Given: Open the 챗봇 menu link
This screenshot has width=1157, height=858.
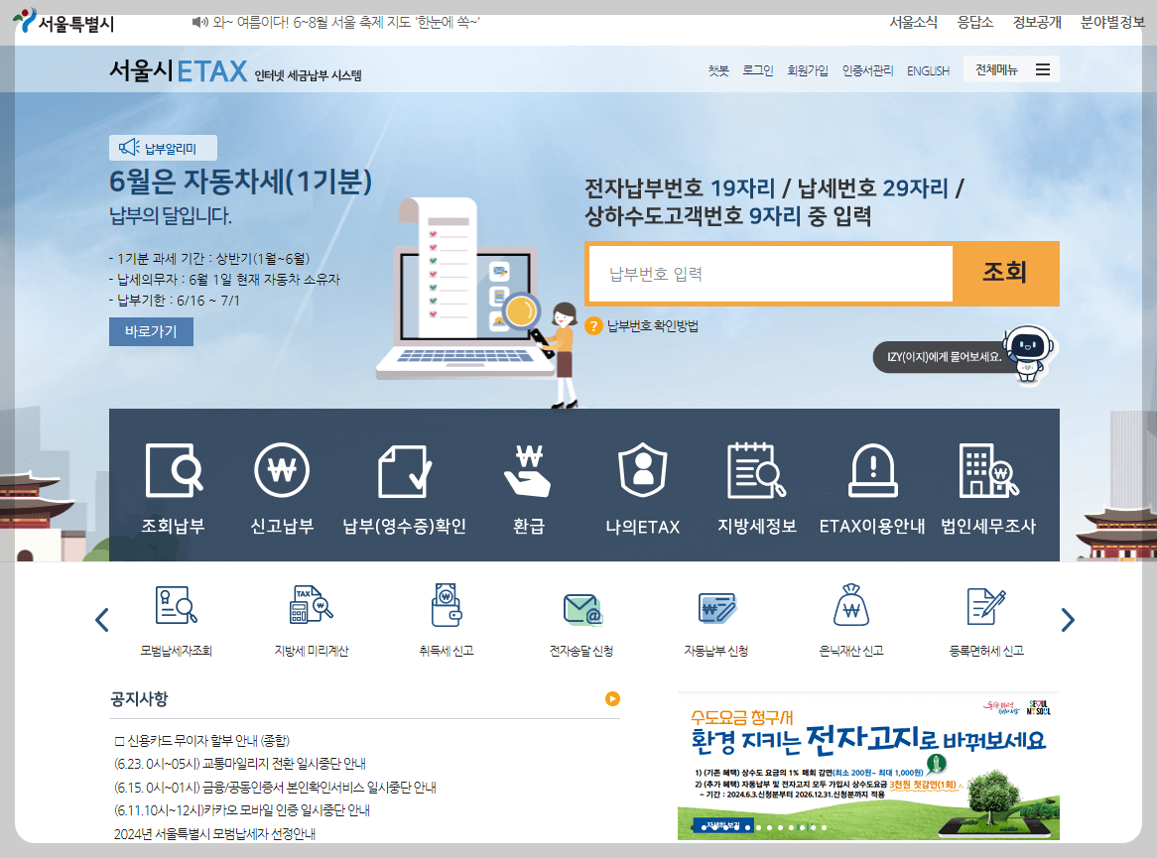Looking at the screenshot, I should click(718, 70).
